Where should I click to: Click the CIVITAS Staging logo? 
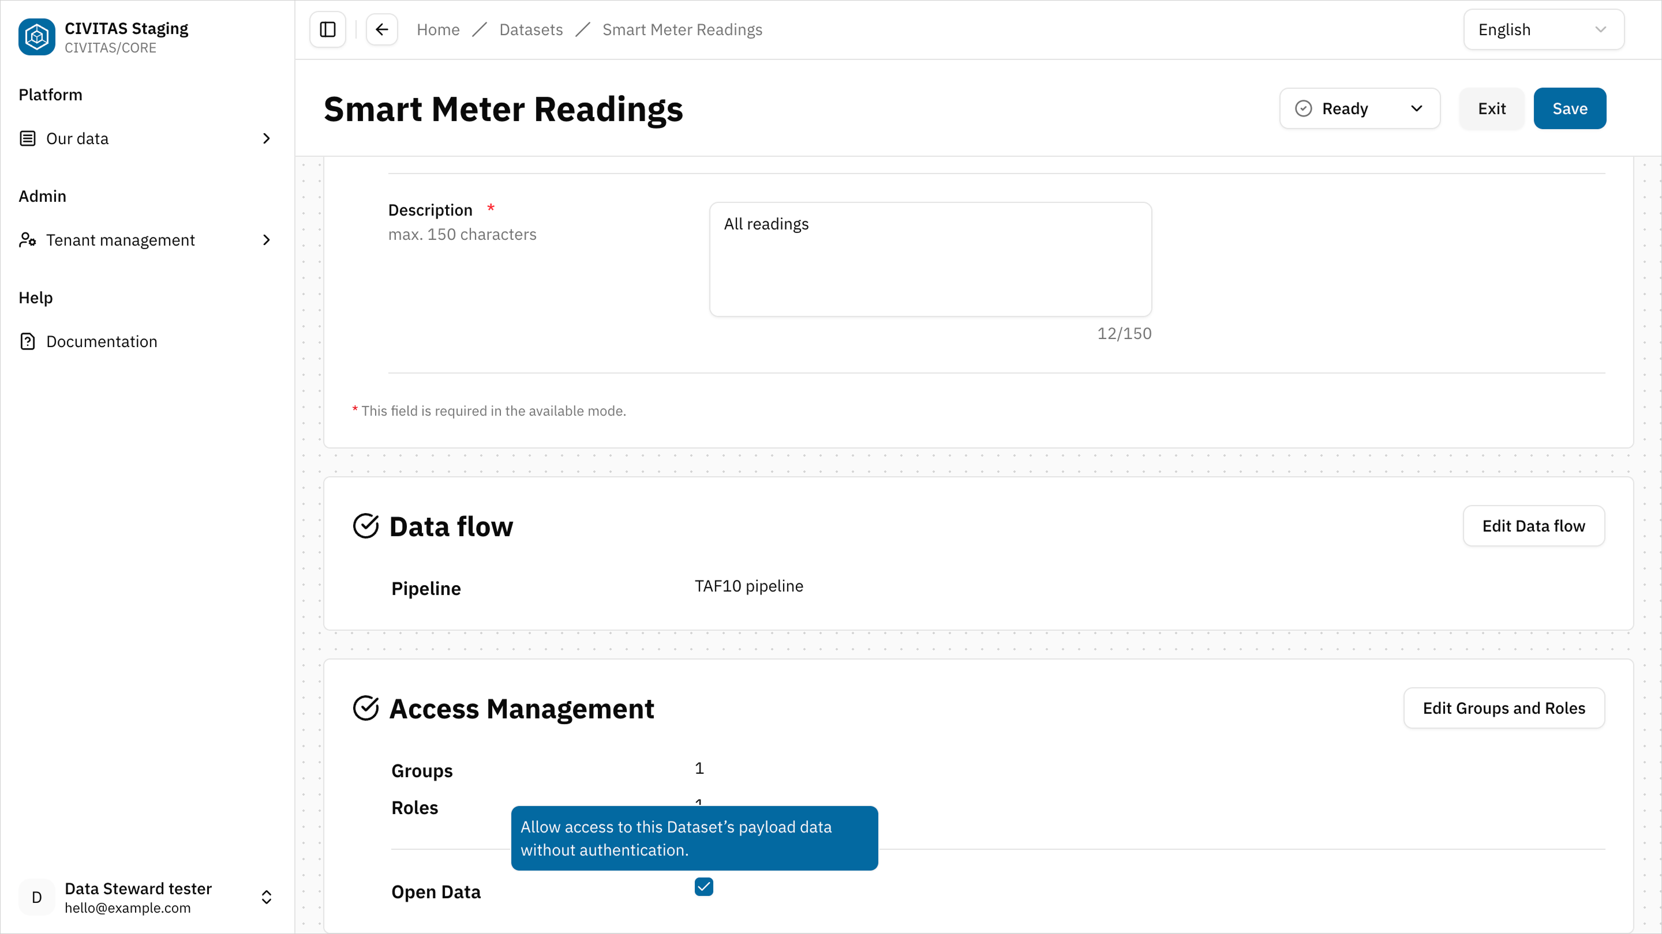pyautogui.click(x=37, y=37)
